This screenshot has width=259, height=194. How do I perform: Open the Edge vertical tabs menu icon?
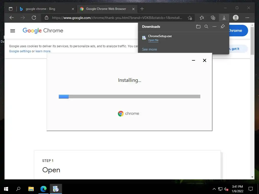click(x=11, y=9)
